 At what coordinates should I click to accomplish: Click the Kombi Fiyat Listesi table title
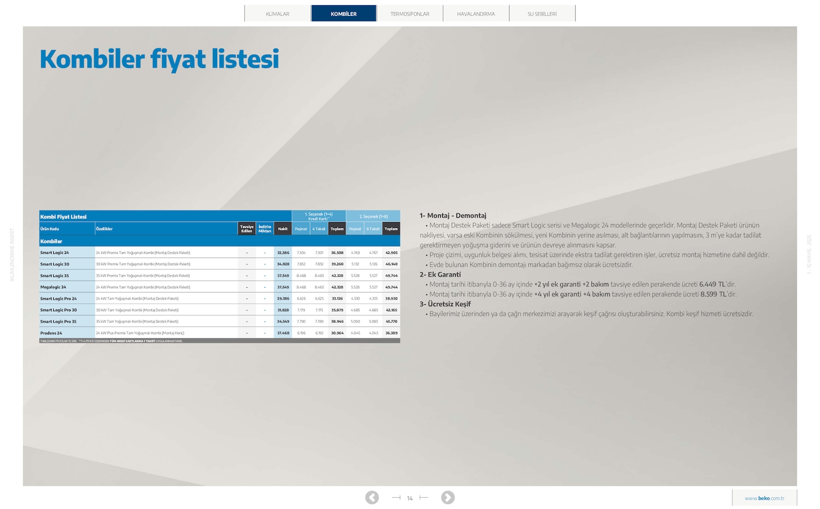pyautogui.click(x=64, y=217)
